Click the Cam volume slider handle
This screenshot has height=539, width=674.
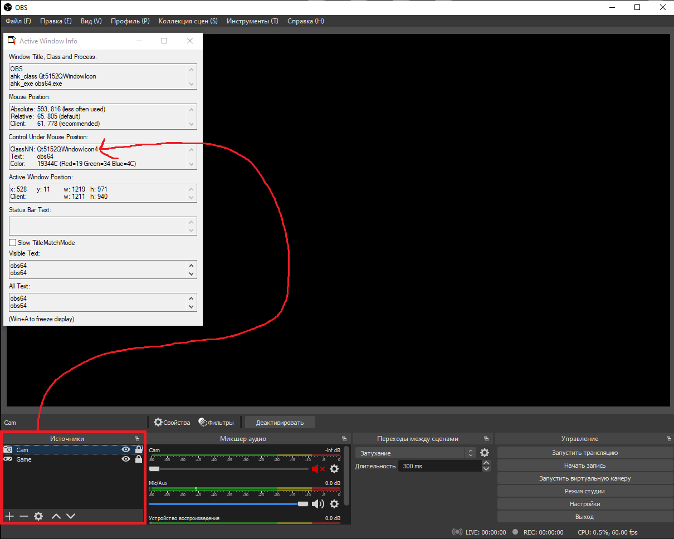[x=154, y=469]
